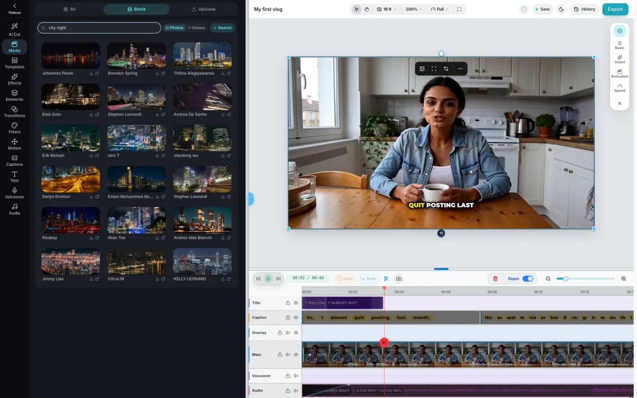Open the Speed panel in right toolbar
This screenshot has height=398, width=637.
pyautogui.click(x=620, y=88)
